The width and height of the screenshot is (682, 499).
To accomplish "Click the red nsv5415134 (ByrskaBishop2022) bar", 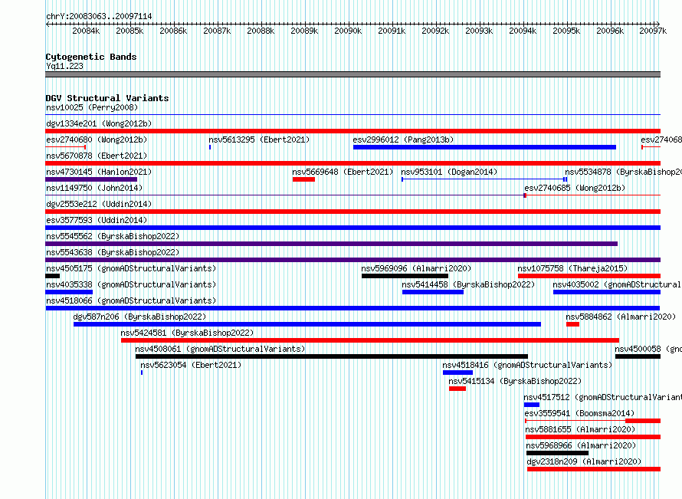I will (x=457, y=389).
